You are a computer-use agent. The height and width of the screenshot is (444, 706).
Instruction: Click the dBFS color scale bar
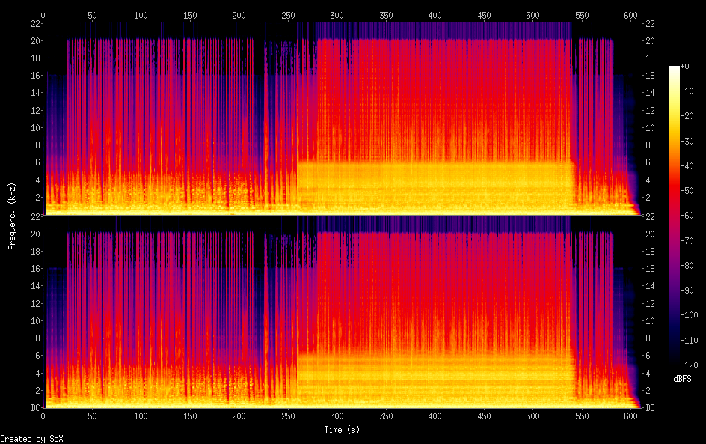675,219
